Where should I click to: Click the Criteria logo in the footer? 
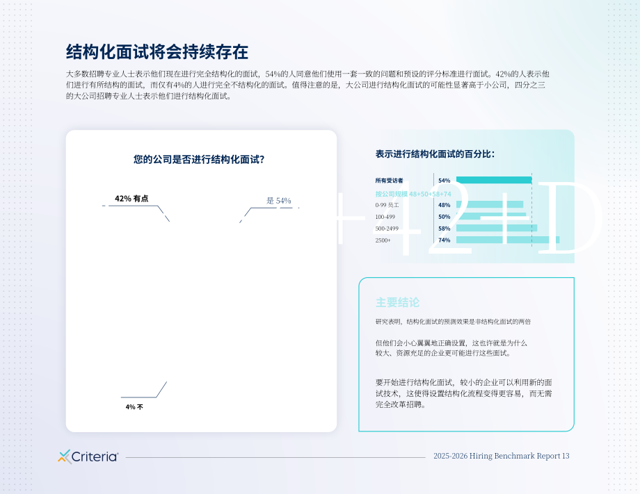click(88, 457)
